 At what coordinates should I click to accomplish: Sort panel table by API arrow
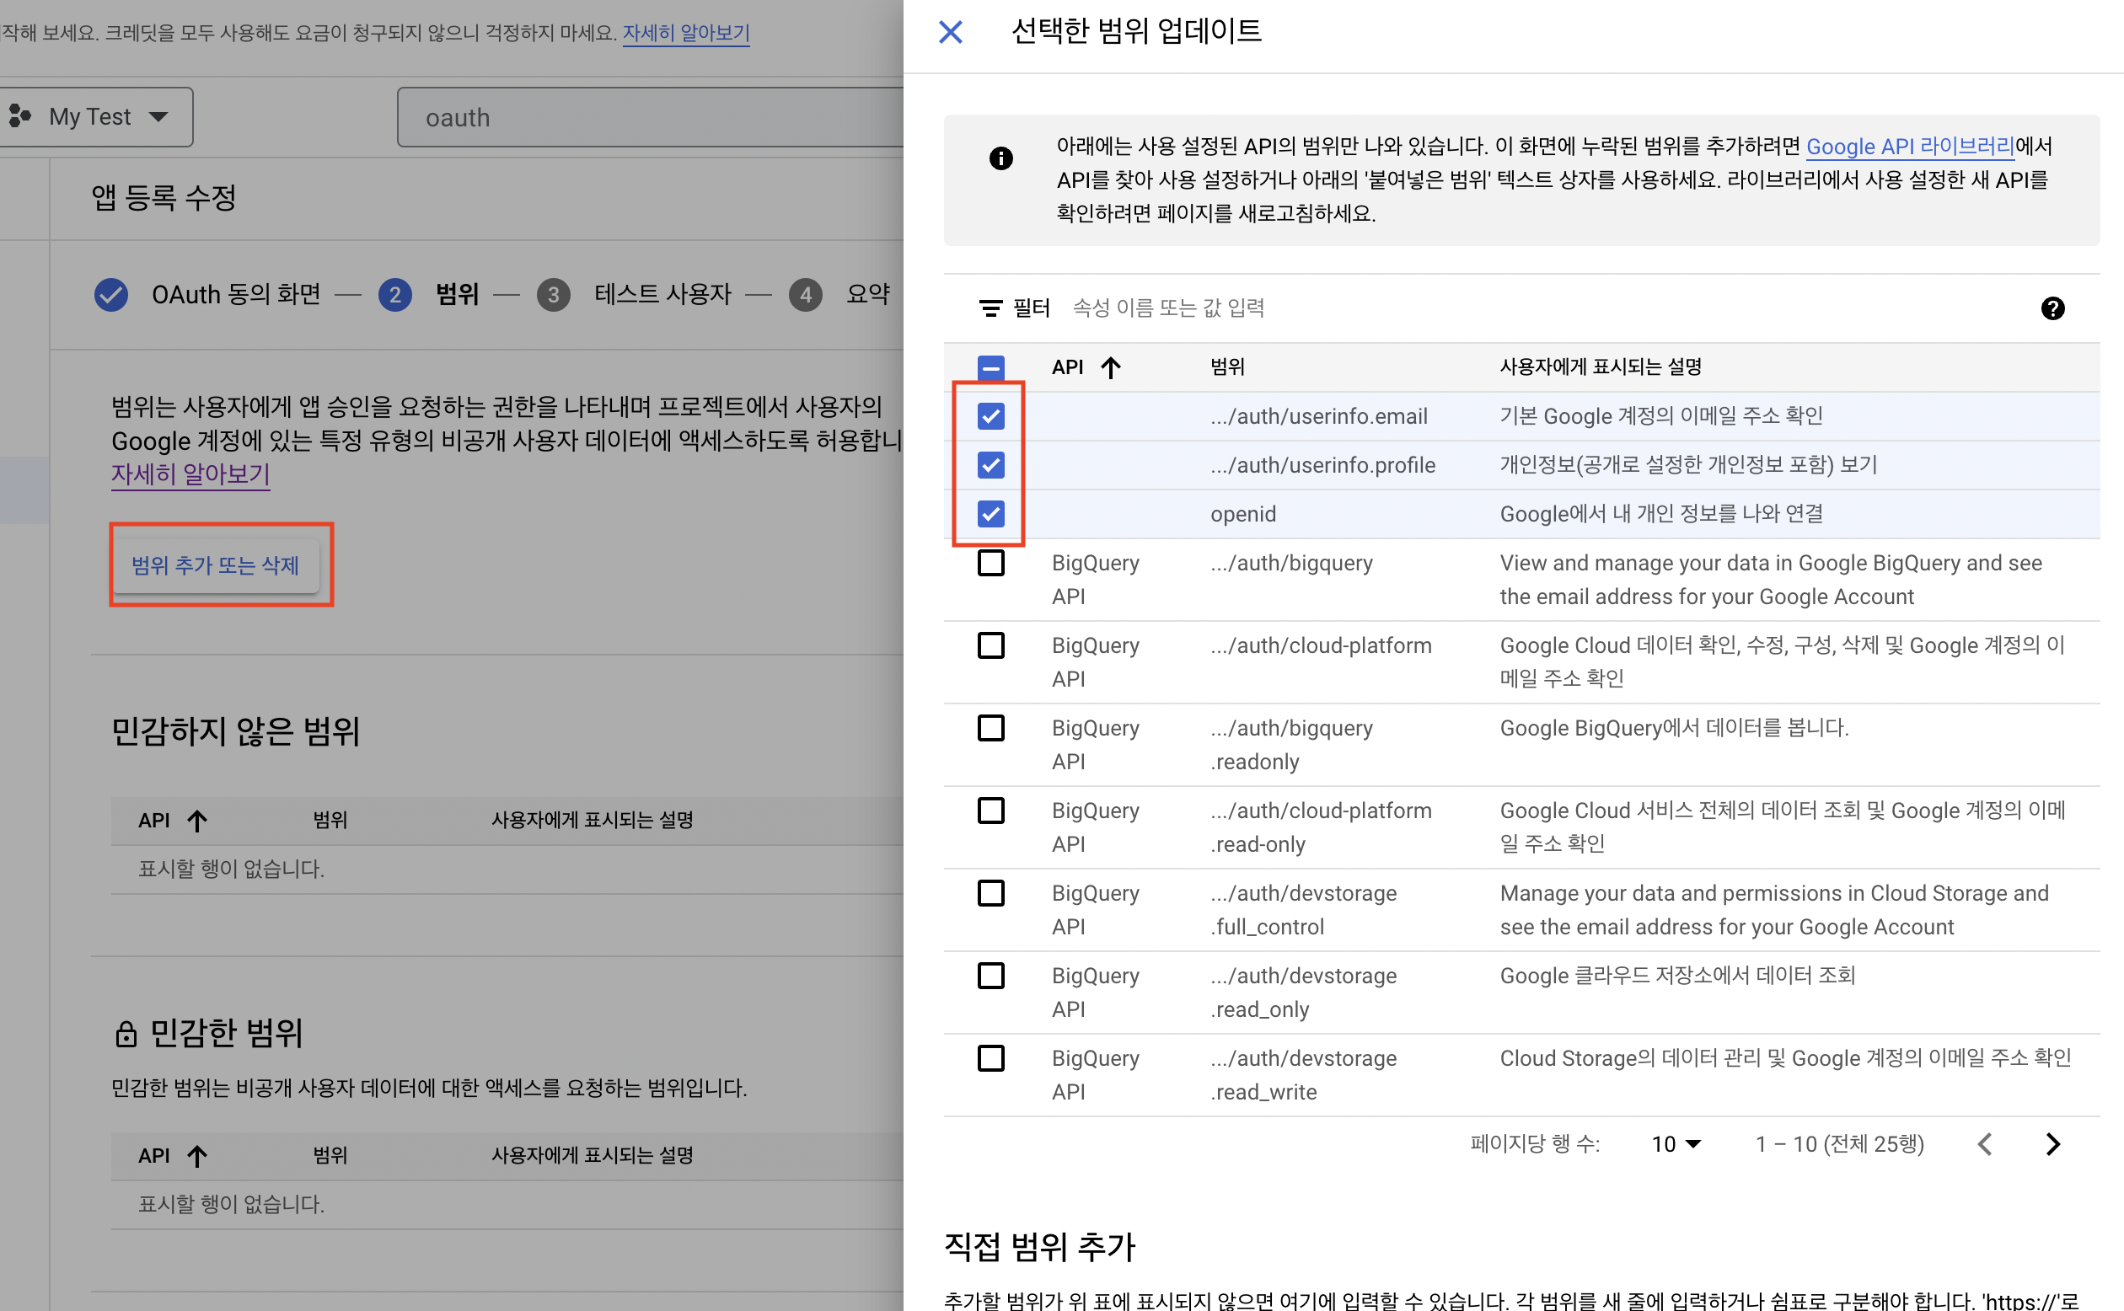pos(1110,367)
